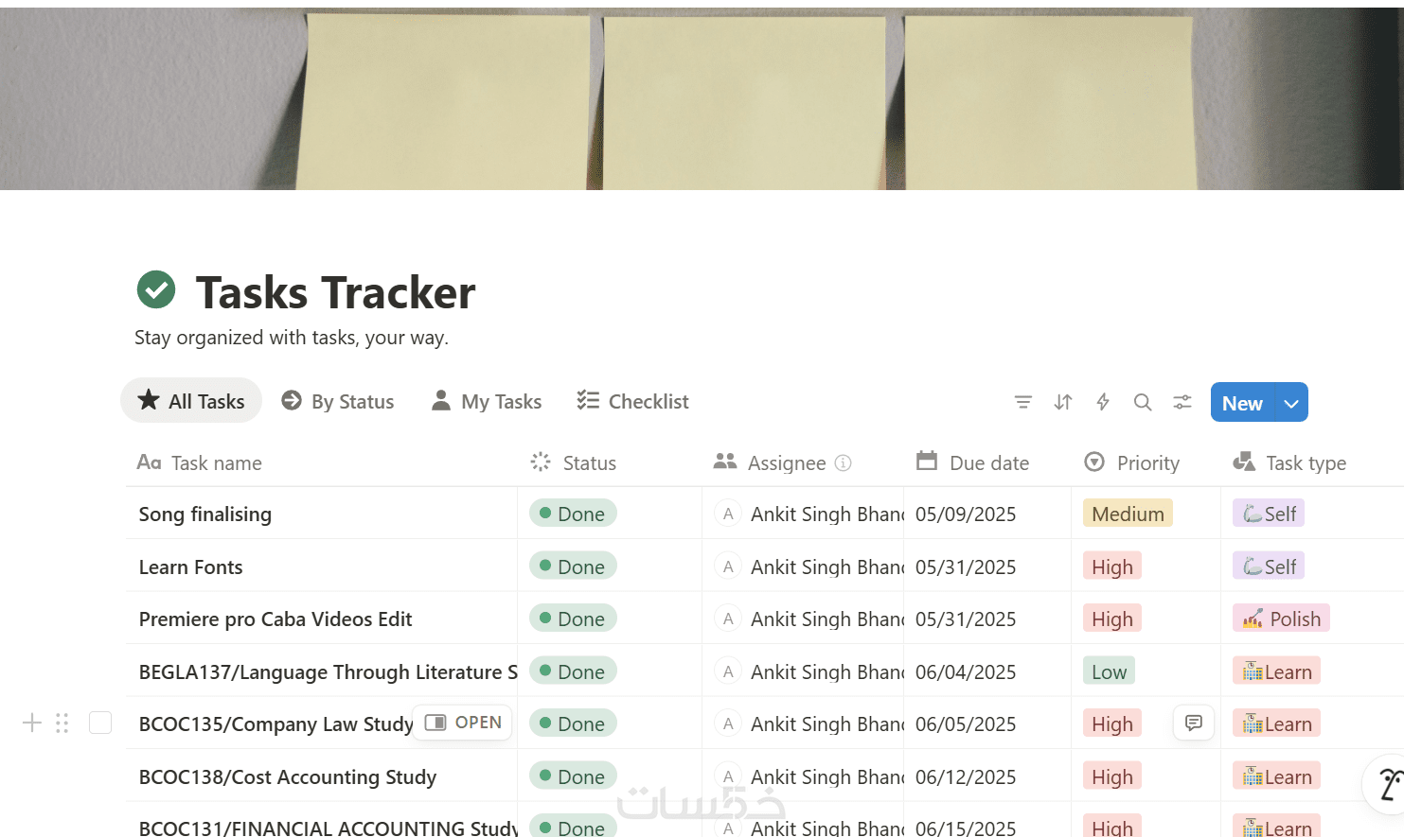1404x837 pixels.
Task: Click High priority on Learn Fonts row
Action: click(1111, 567)
